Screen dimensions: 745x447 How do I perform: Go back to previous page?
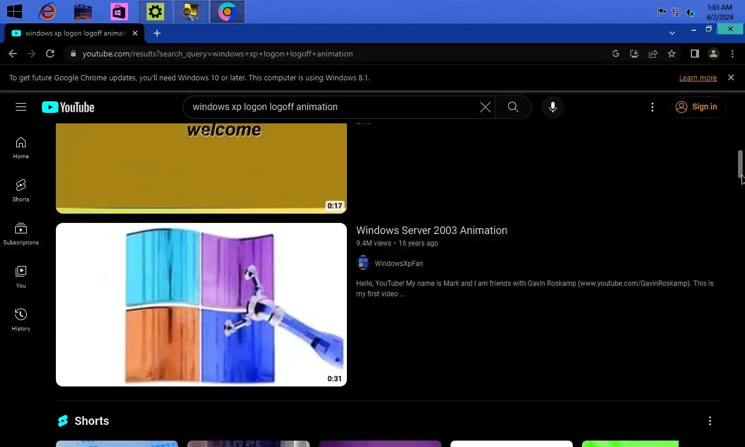(x=13, y=54)
